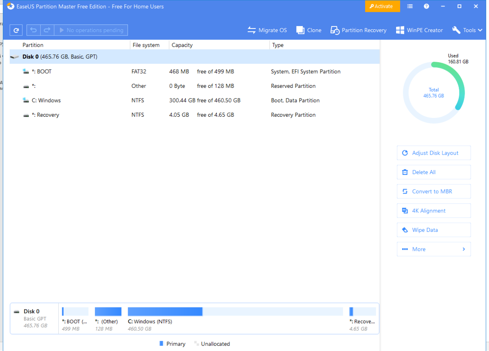Viewport: 489px width, 351px height.
Task: Start the WinPE Creator
Action: coord(419,30)
